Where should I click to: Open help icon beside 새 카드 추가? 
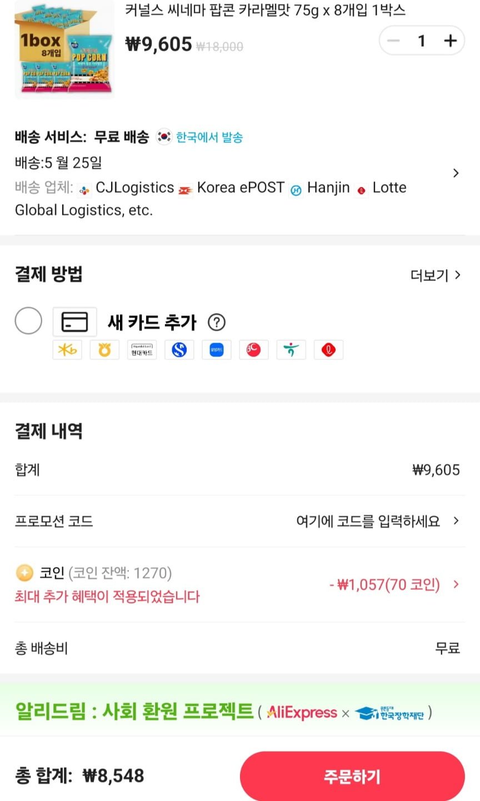(x=217, y=322)
